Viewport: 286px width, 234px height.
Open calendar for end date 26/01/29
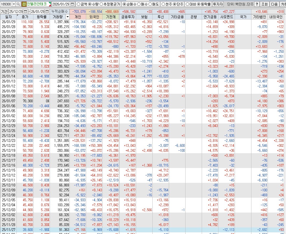(47, 12)
